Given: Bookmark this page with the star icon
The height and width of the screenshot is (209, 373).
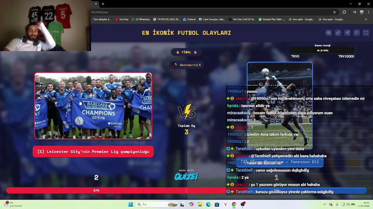Looking at the screenshot, I should click(335, 12).
